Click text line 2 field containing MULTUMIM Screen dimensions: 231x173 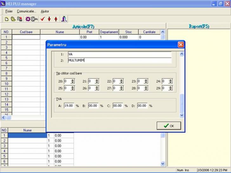(x=119, y=60)
